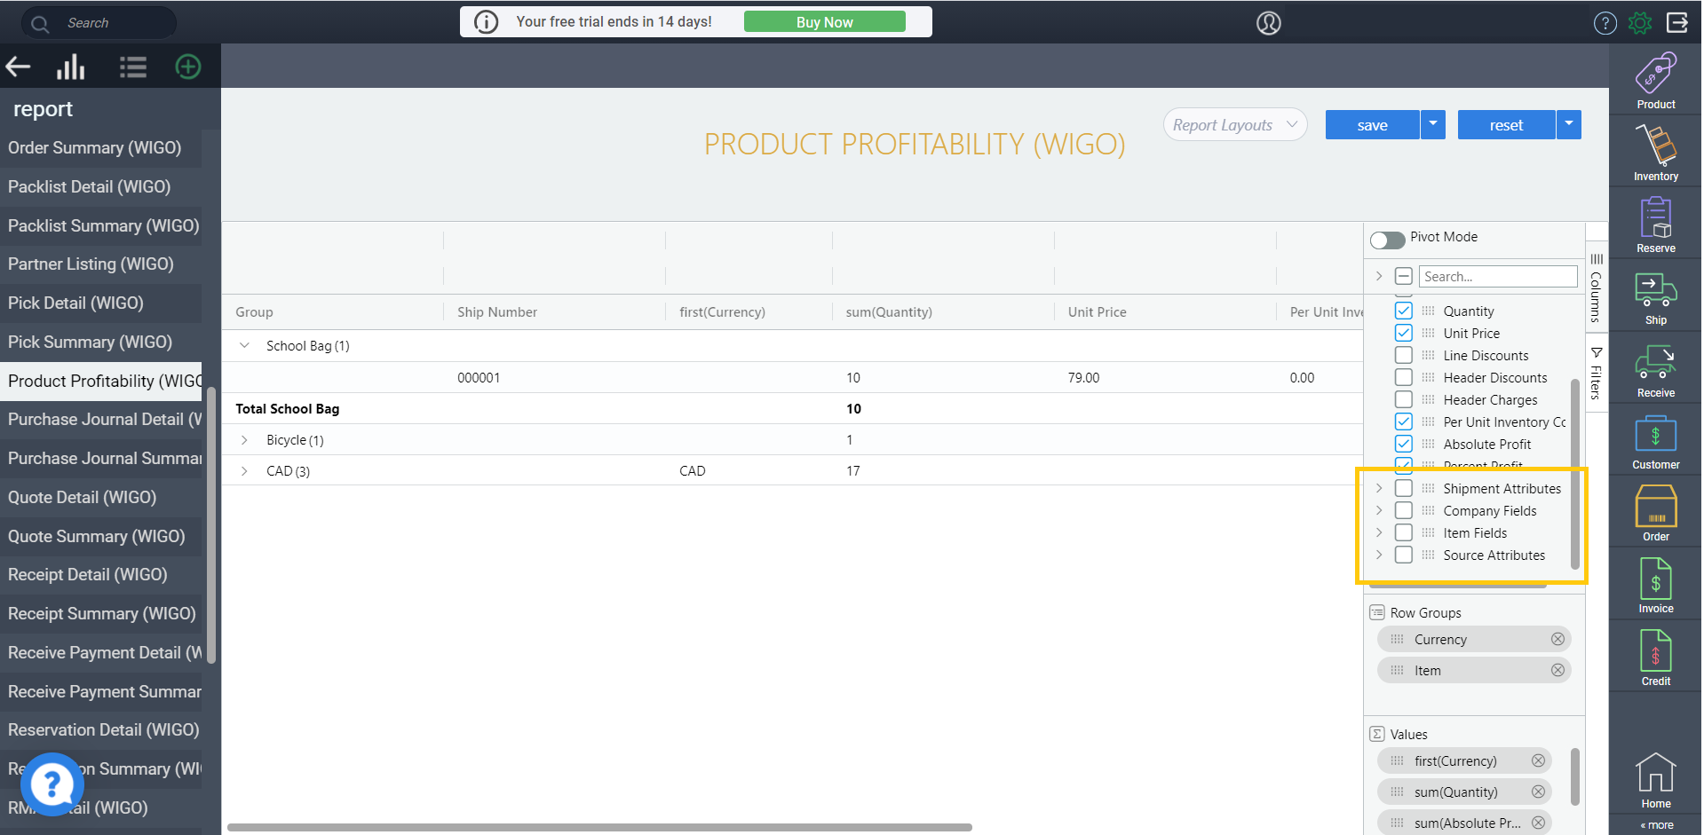This screenshot has width=1704, height=835.
Task: Open the settings gear icon
Action: (1640, 23)
